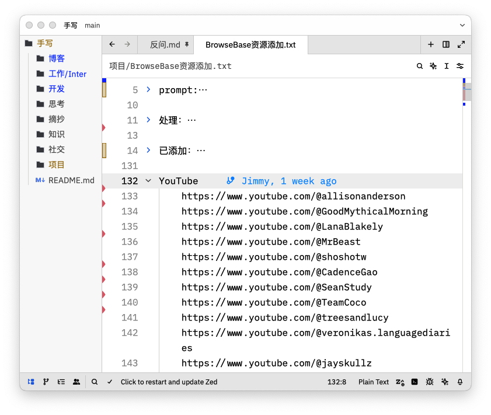491x415 pixels.
Task: Click the editor vertical scrollbar thumb
Action: click(x=467, y=92)
